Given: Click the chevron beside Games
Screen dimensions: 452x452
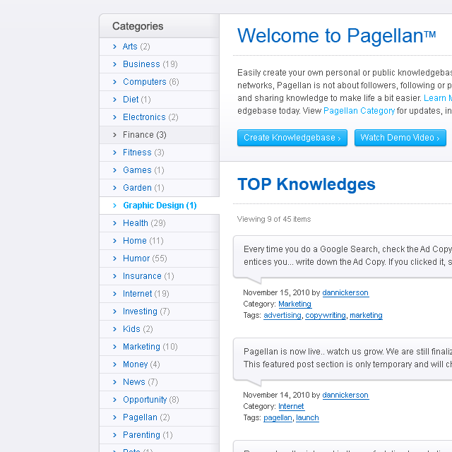Looking at the screenshot, I should point(114,170).
